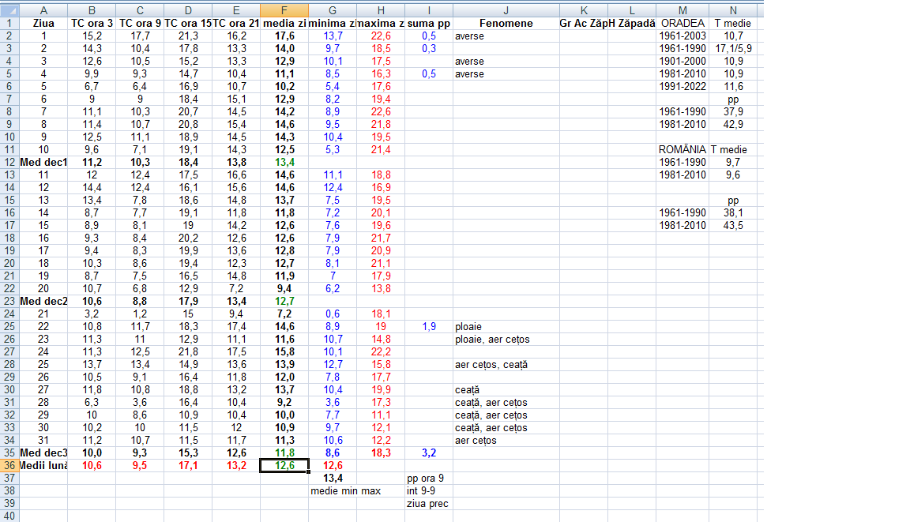Viewport: 910px width, 522px height.
Task: Click the bold 7,2 media in row 24
Action: point(284,314)
